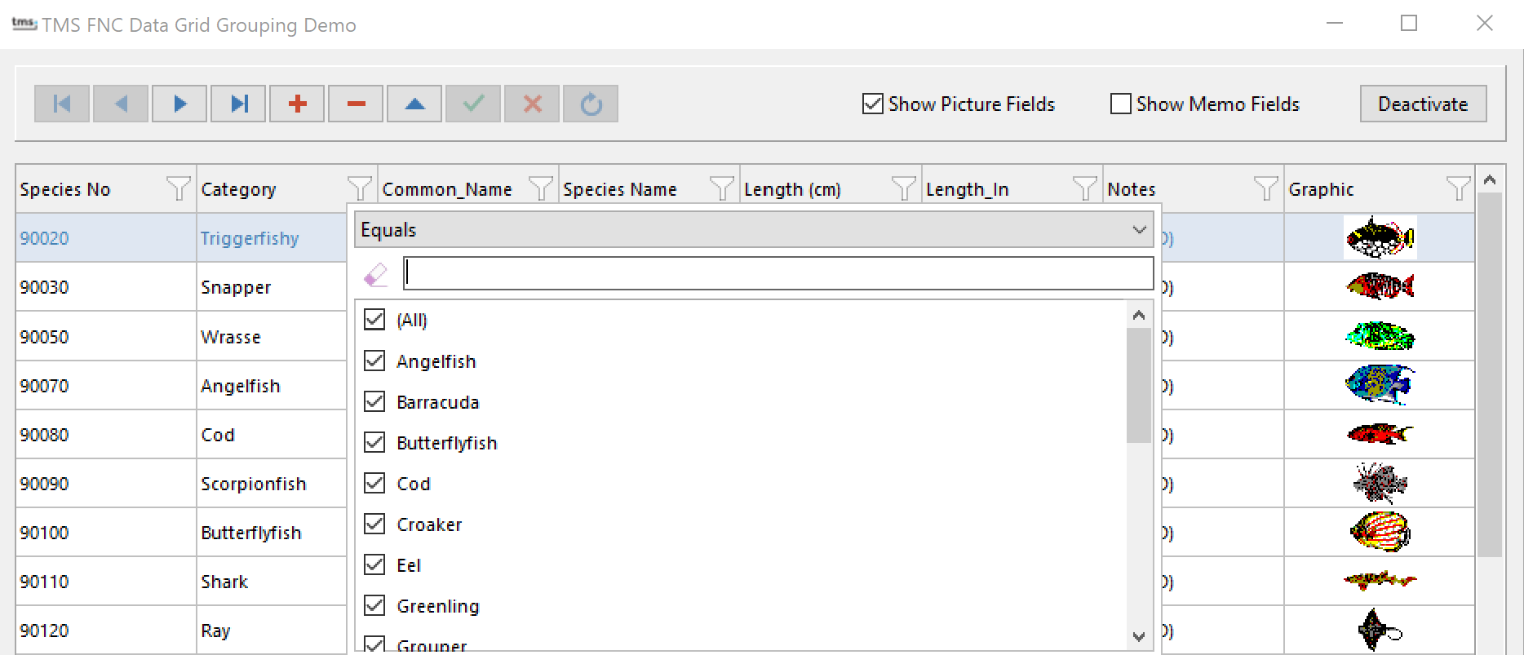The width and height of the screenshot is (1524, 655).
Task: Go to previous record in navigator
Action: click(x=121, y=104)
